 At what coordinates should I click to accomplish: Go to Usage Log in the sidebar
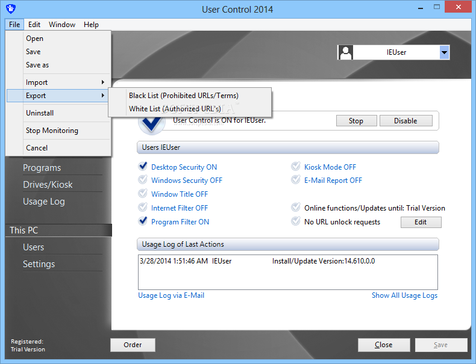tap(44, 202)
